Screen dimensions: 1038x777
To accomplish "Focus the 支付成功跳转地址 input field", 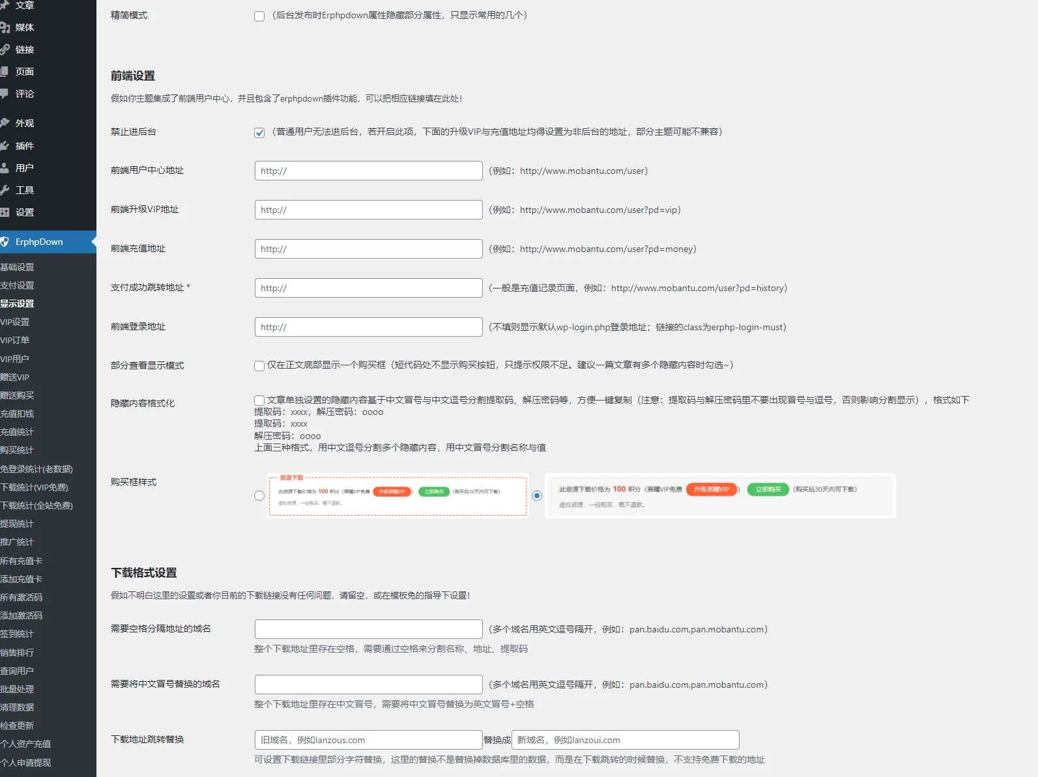I will (x=369, y=288).
